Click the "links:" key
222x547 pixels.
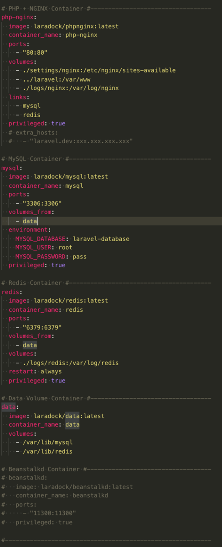tap(19, 97)
